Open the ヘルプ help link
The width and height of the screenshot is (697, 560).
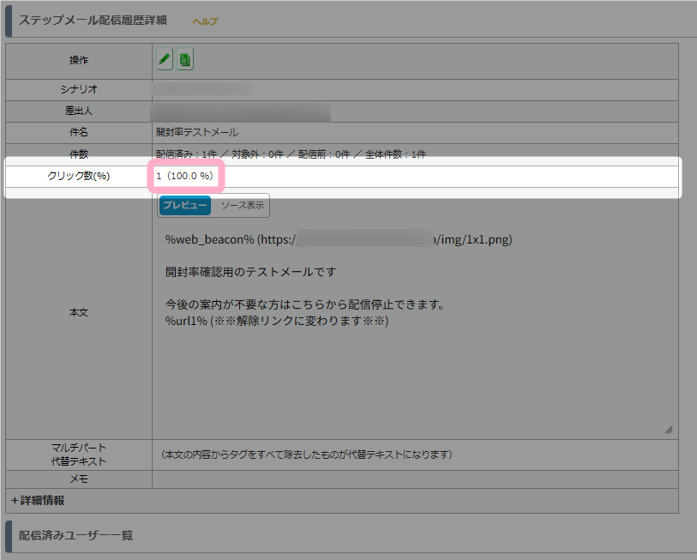click(x=205, y=21)
